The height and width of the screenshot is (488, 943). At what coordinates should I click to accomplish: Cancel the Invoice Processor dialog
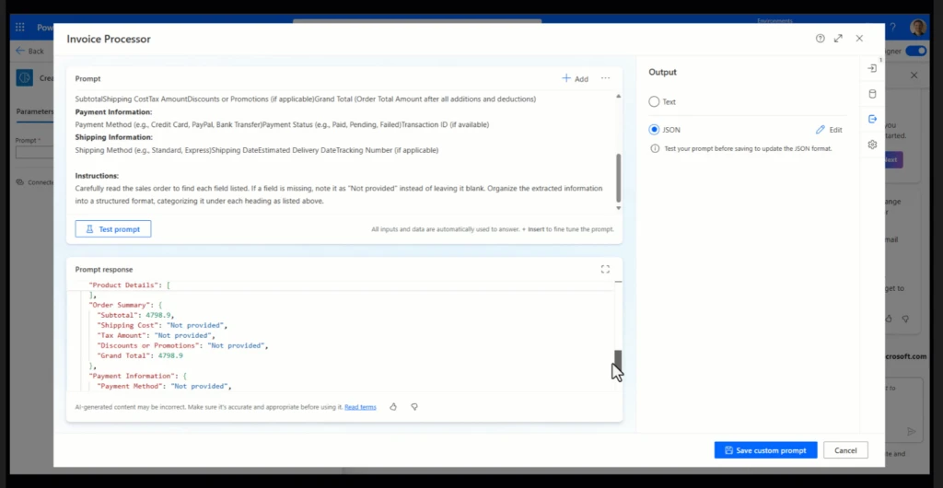845,450
